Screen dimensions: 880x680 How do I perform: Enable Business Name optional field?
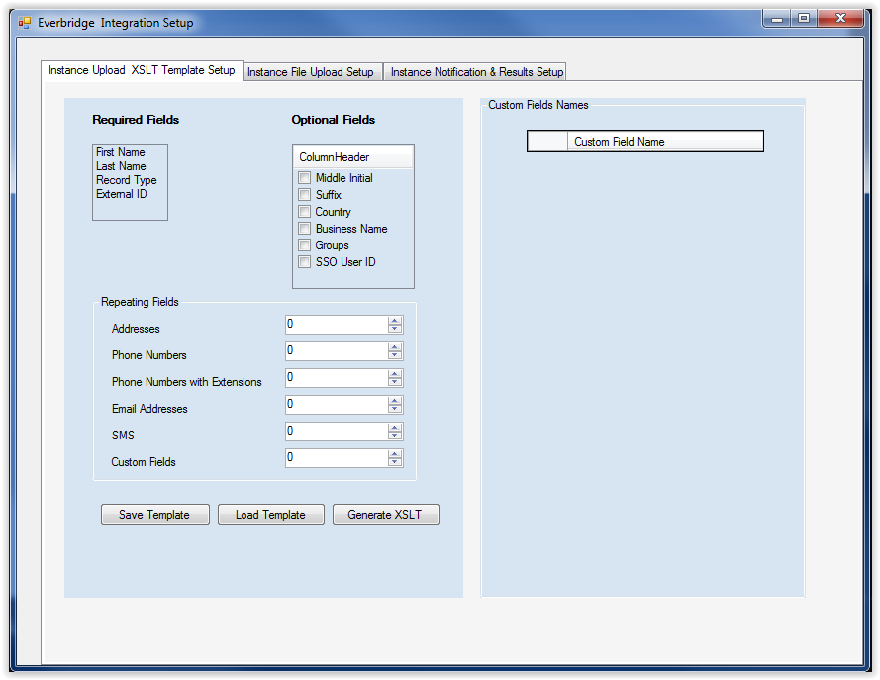point(304,229)
